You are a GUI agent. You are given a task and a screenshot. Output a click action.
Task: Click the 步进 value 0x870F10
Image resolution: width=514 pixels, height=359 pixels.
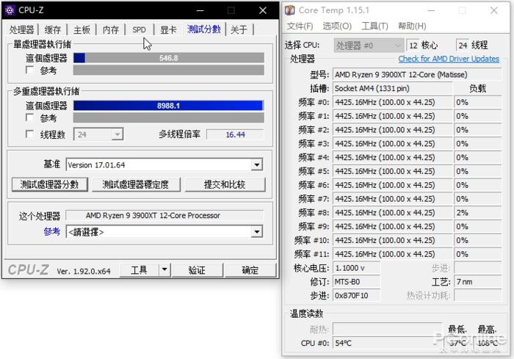(x=356, y=295)
